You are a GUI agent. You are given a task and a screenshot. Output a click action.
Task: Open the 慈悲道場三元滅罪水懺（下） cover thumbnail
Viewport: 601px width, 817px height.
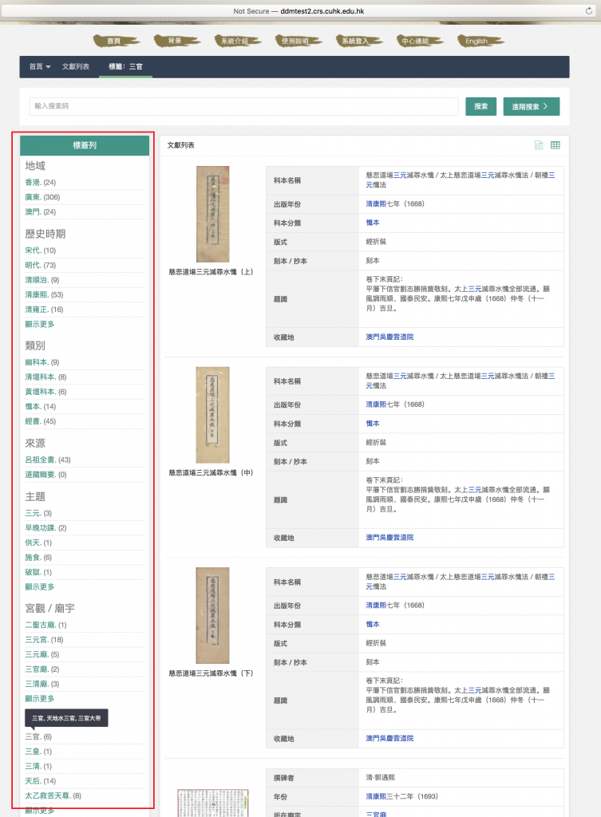click(212, 614)
